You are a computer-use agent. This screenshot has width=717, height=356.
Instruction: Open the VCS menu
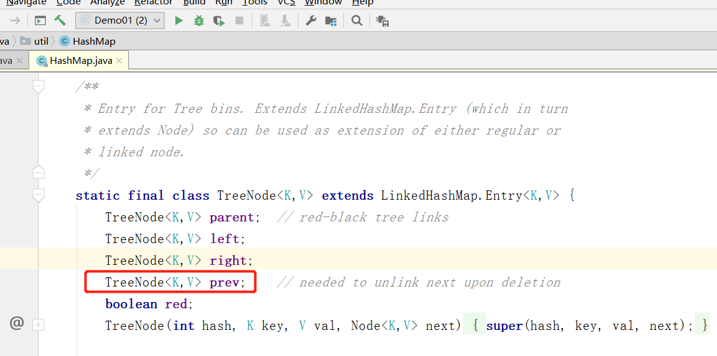[286, 2]
